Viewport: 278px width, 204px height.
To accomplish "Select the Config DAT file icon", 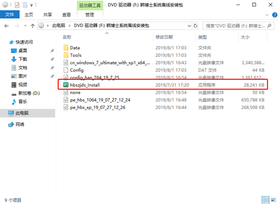I will tap(66, 70).
